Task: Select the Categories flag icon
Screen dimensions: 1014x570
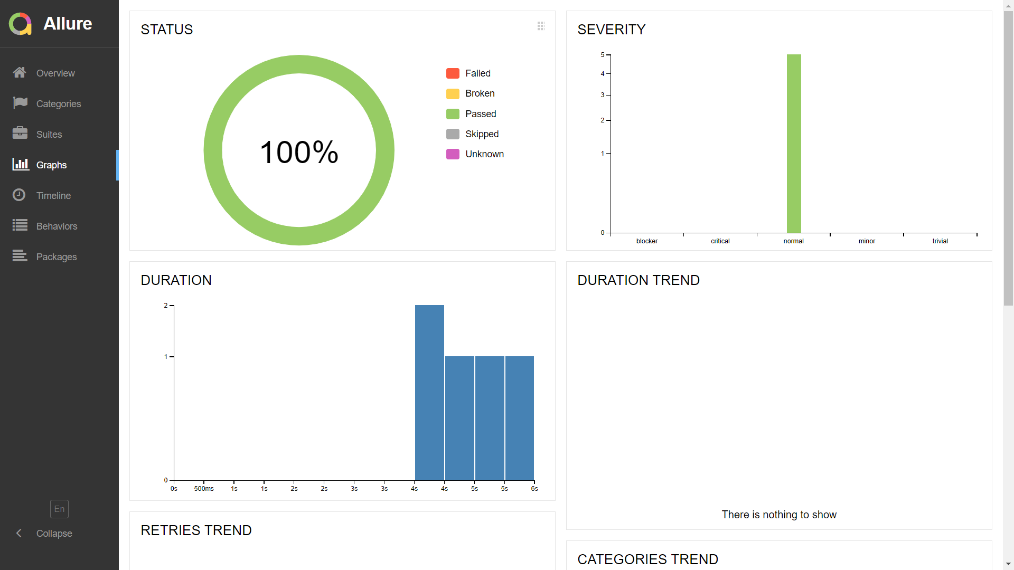Action: [x=20, y=103]
